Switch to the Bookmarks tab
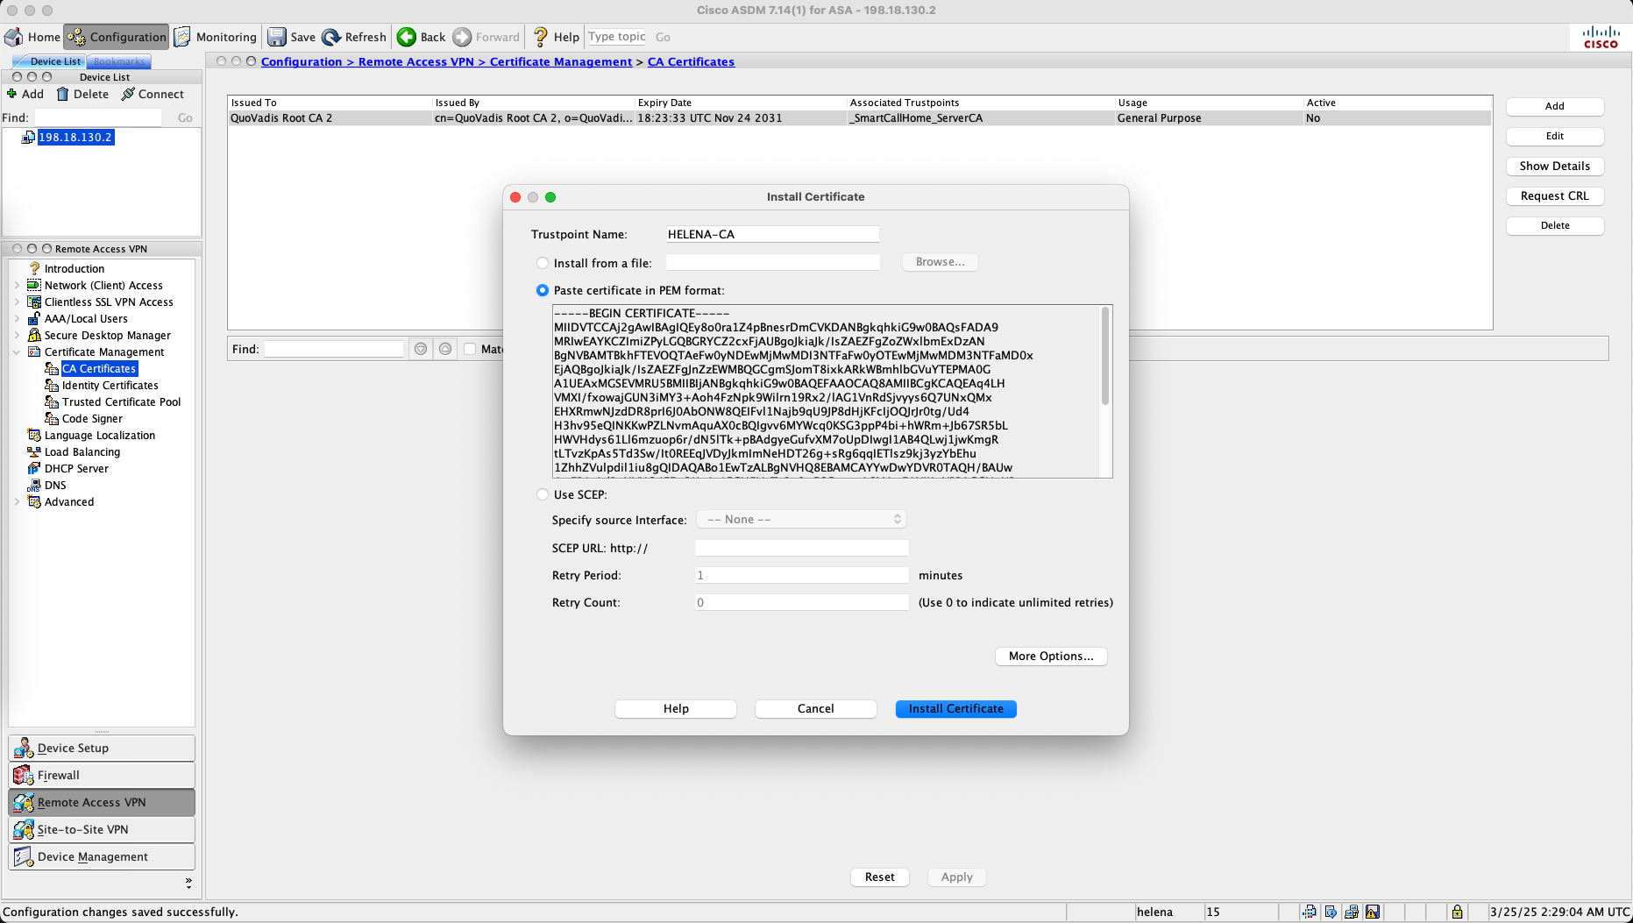This screenshot has height=923, width=1633. pyautogui.click(x=119, y=61)
